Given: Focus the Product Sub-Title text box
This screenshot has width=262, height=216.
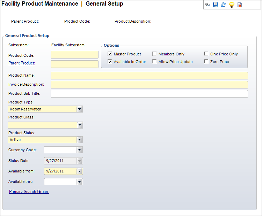Looking at the screenshot, I should click(149, 94).
